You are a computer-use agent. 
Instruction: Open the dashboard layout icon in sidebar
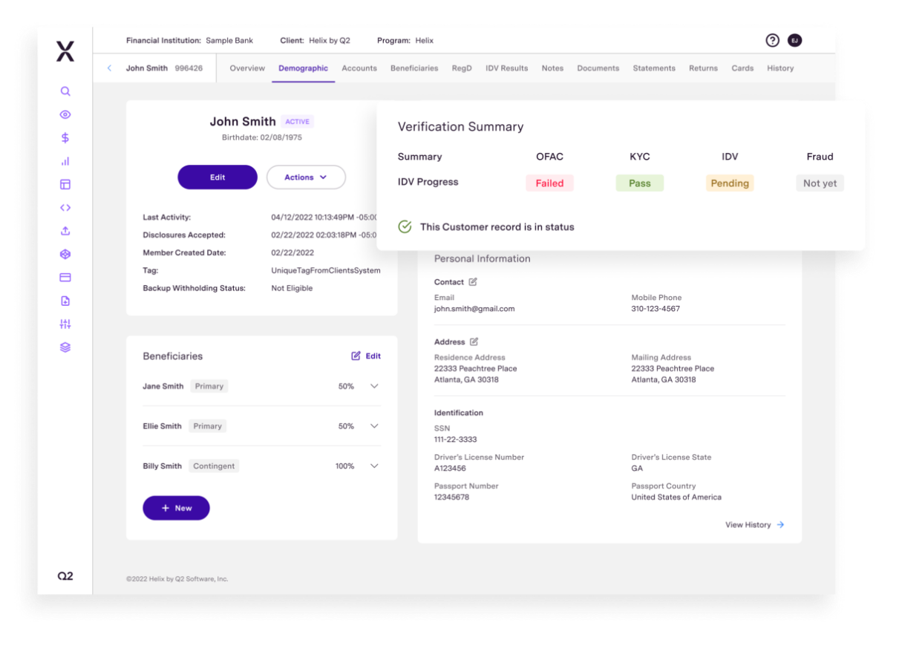click(x=65, y=184)
